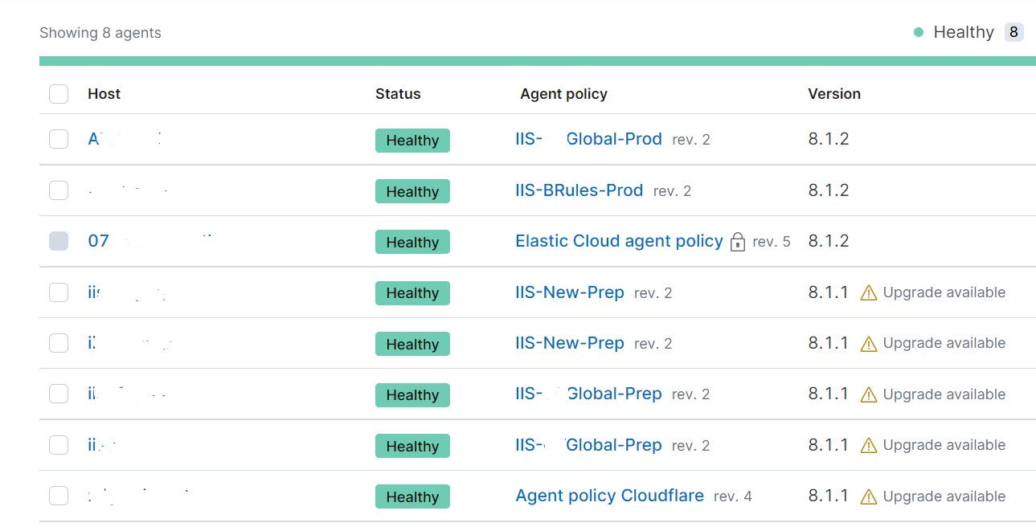Click the warning icon on the first IIS-New-Prep row
This screenshot has height=531, width=1036.
pyautogui.click(x=868, y=293)
